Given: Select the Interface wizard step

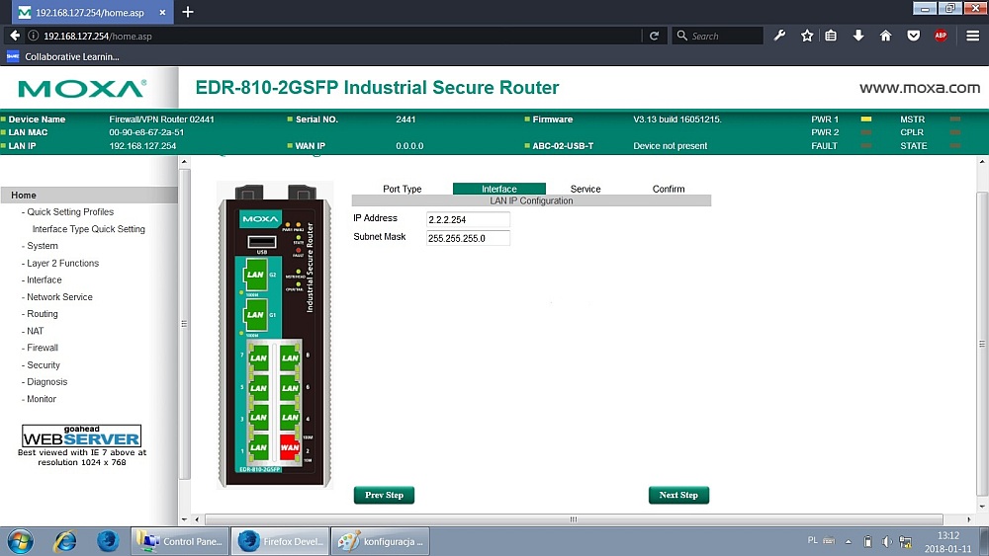Looking at the screenshot, I should [x=498, y=189].
